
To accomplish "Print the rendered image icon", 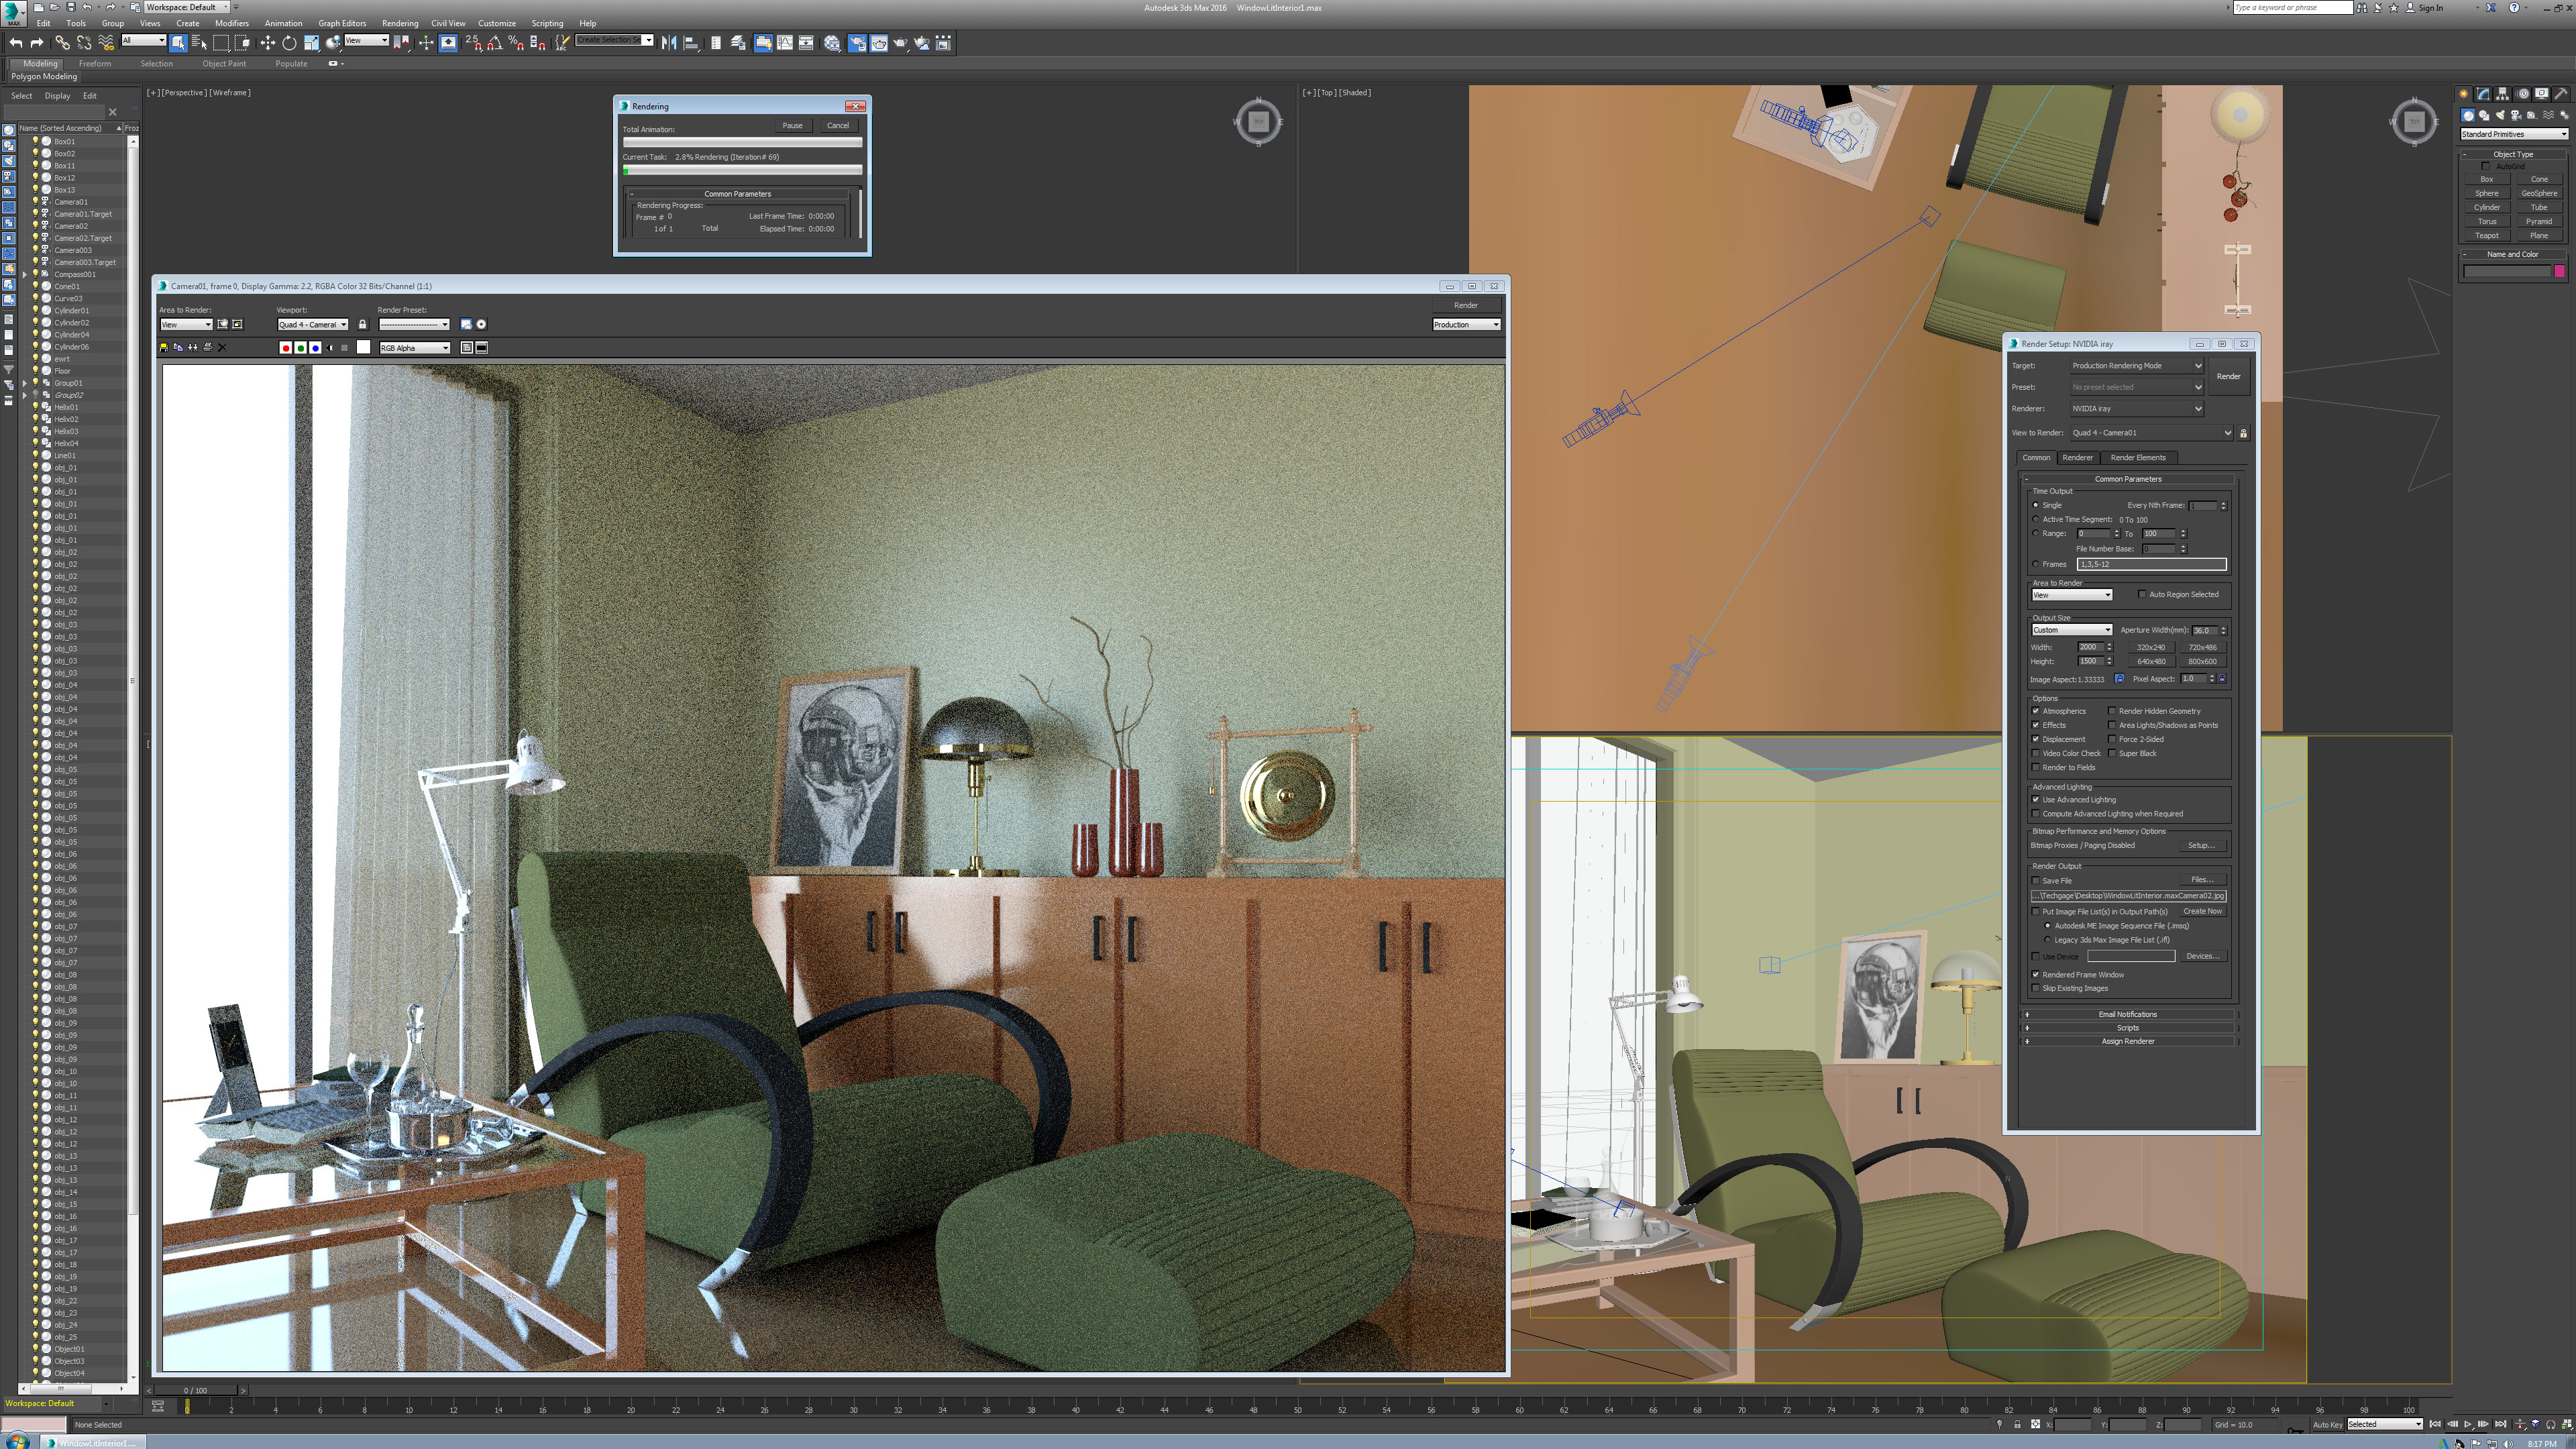I will 208,347.
